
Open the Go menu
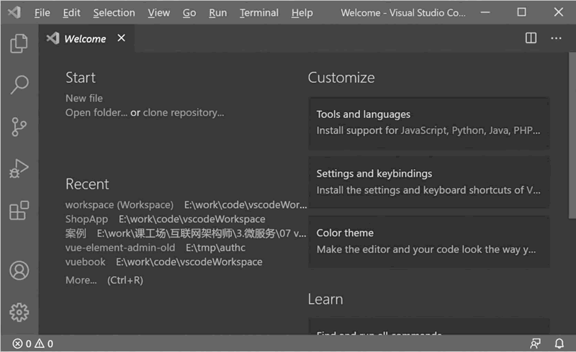pos(189,13)
